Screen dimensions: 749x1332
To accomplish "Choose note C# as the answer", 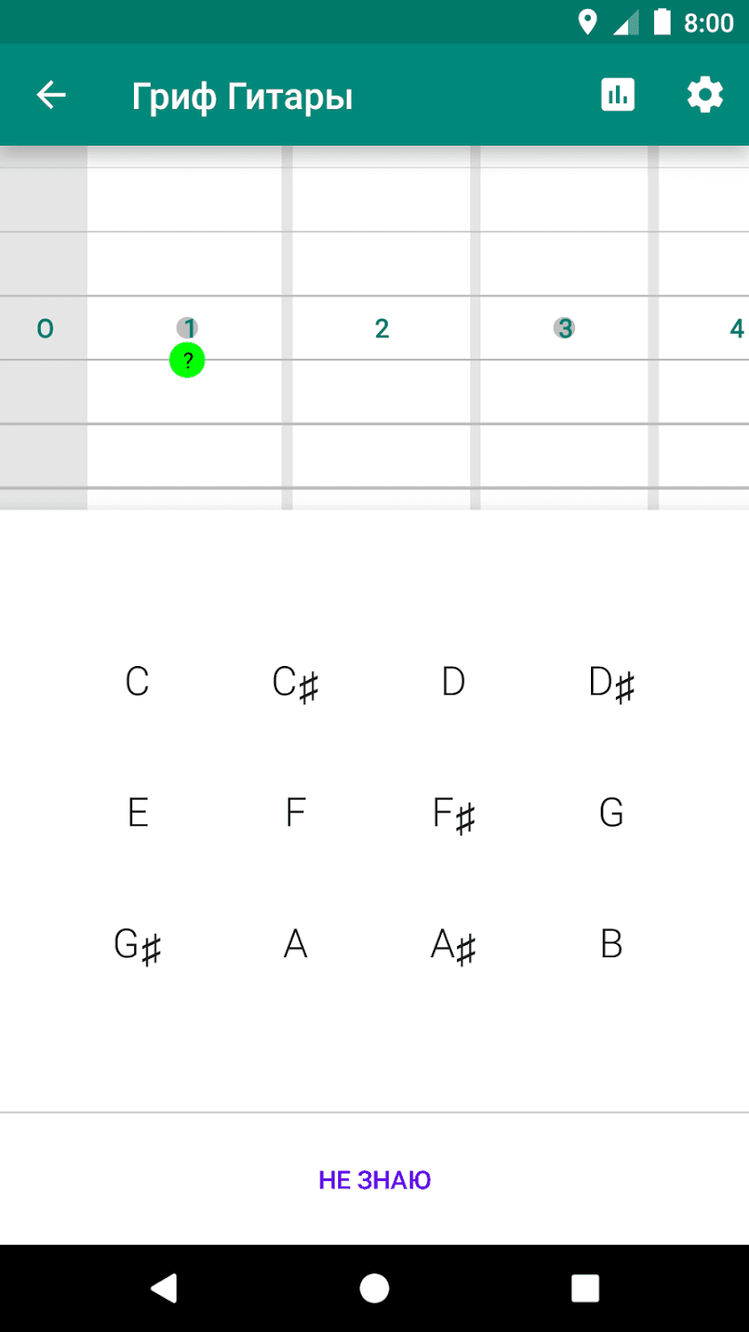I will pyautogui.click(x=296, y=682).
